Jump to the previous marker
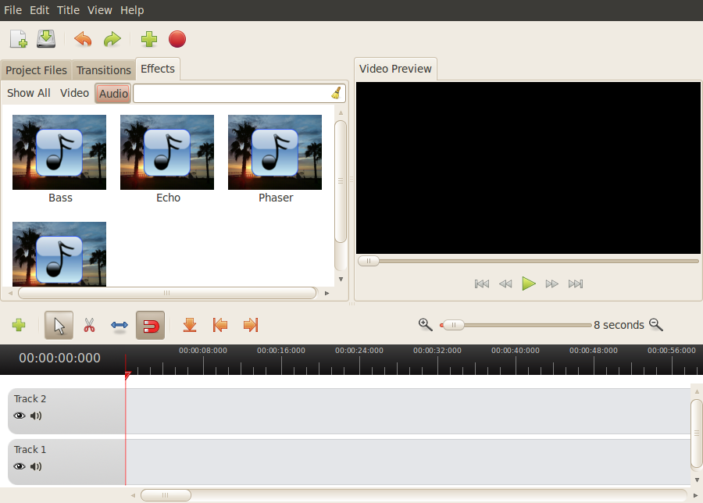Image resolution: width=703 pixels, height=503 pixels. pos(220,325)
